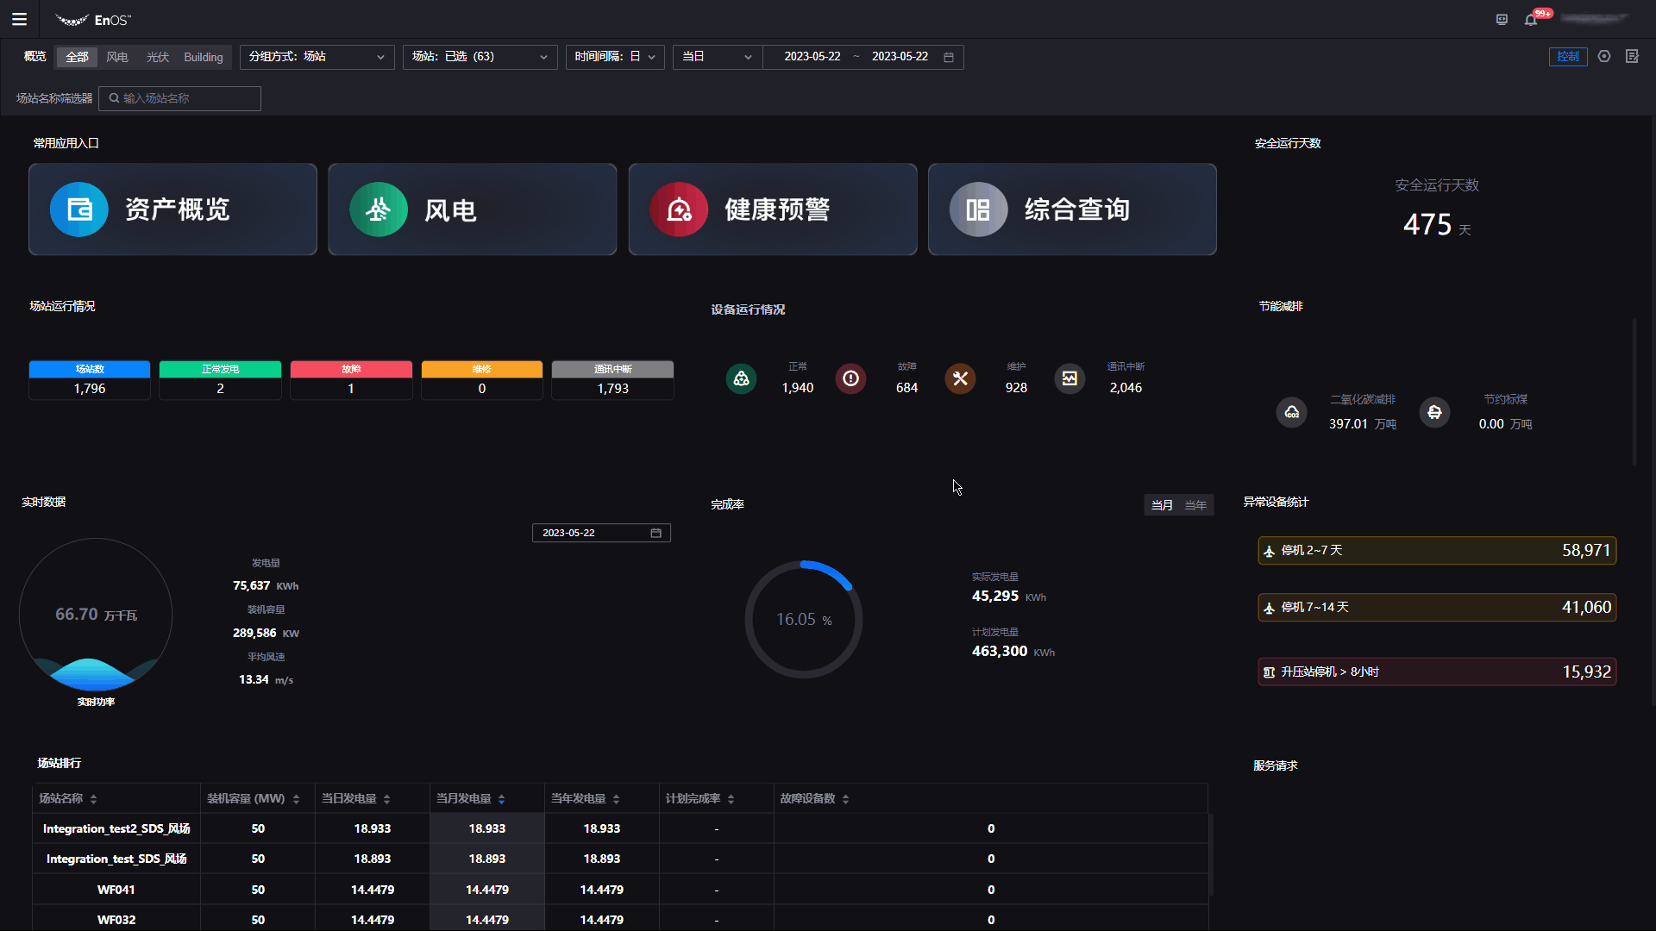Switch completion rate to 当年
This screenshot has height=931, width=1656.
pyautogui.click(x=1195, y=505)
